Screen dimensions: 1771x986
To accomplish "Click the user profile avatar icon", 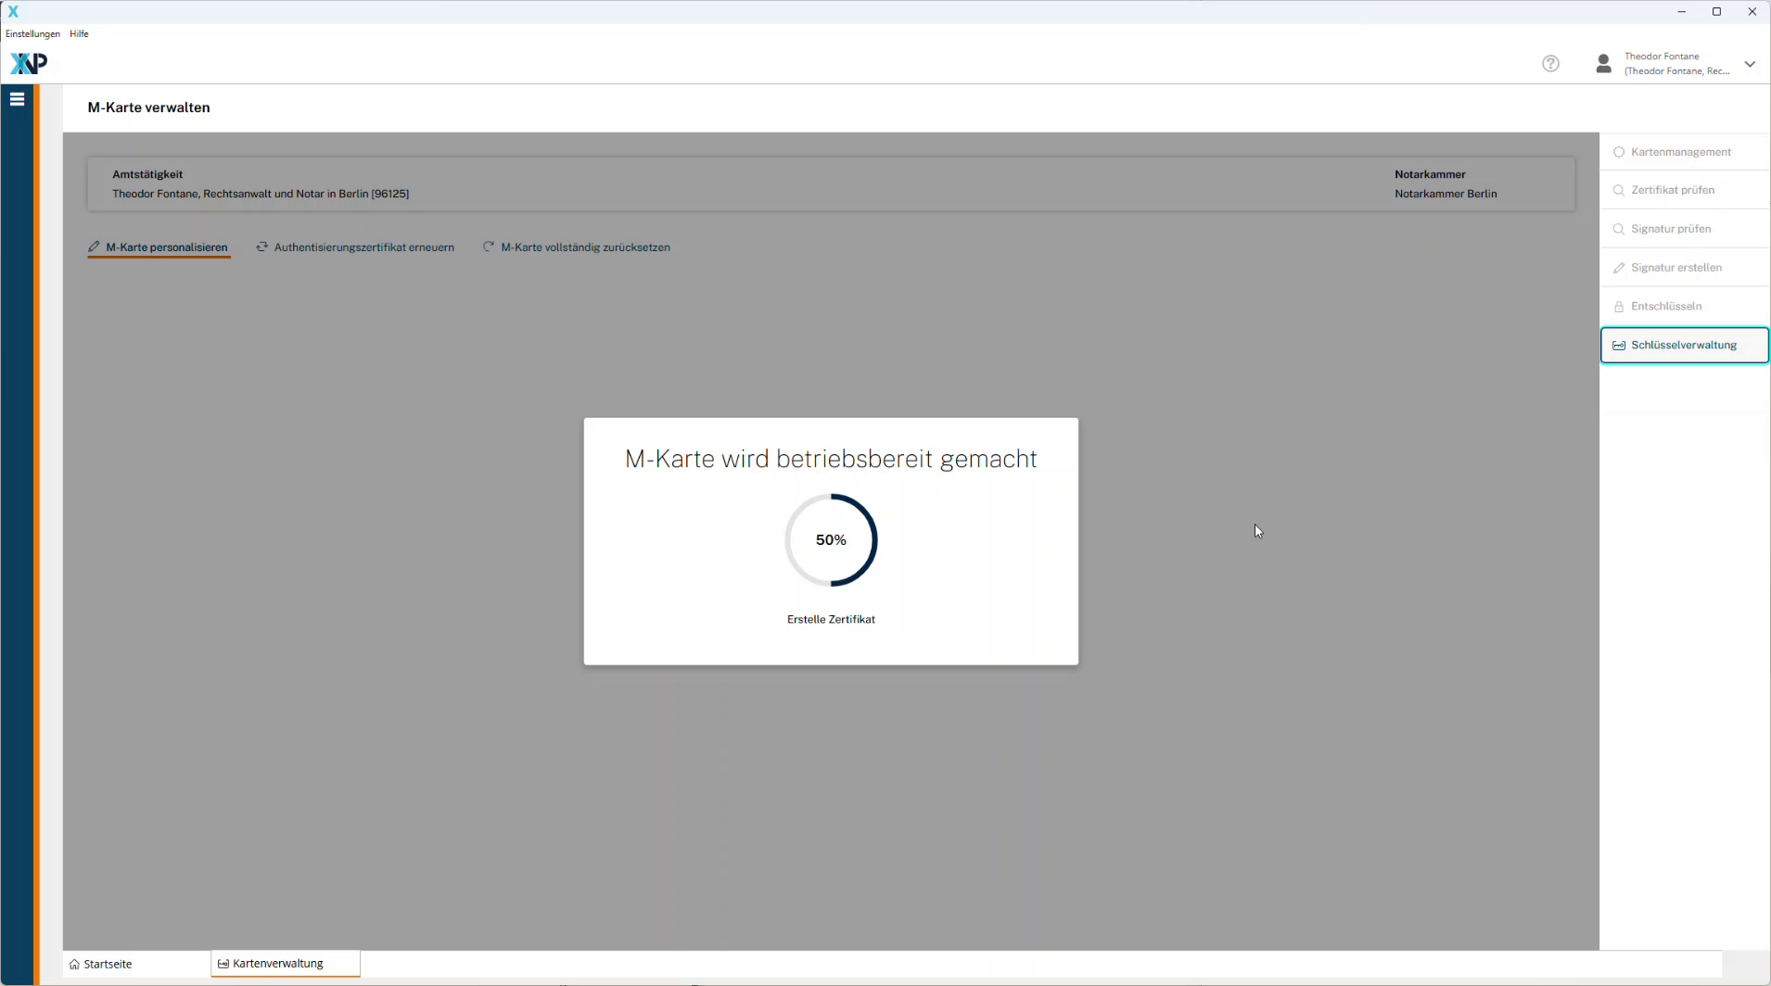I will tap(1603, 63).
